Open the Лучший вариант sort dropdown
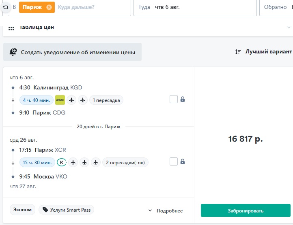Viewport: 293px width, 225px height. click(268, 51)
